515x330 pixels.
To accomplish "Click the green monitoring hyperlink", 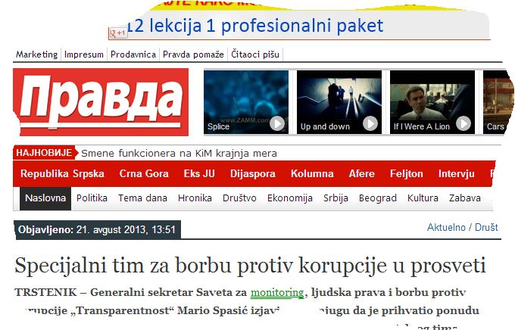I will coord(277,292).
